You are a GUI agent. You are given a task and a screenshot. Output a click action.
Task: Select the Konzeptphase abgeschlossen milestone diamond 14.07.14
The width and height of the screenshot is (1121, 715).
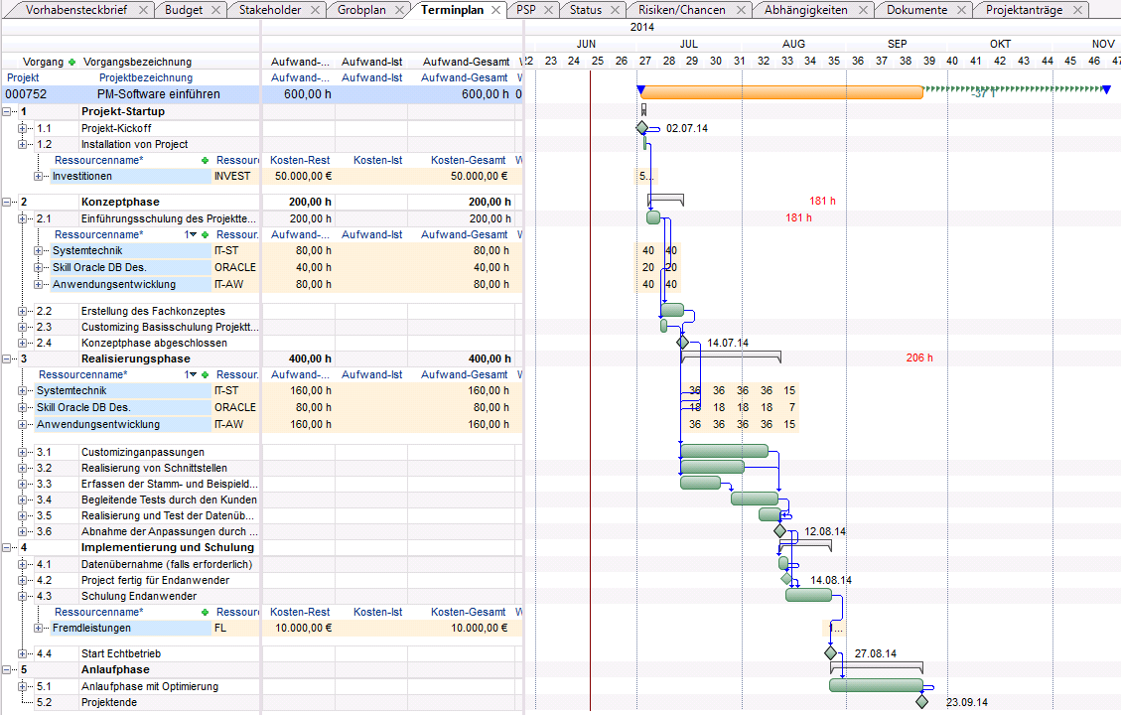682,342
